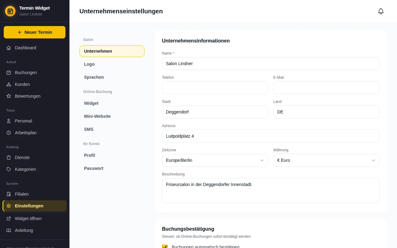Image resolution: width=397 pixels, height=248 pixels.
Task: Open the SMS settings section
Action: pos(112,129)
